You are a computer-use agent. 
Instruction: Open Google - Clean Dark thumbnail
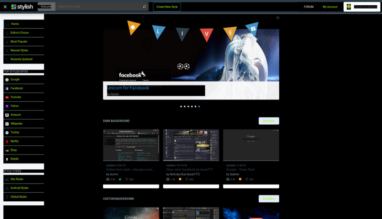251,145
